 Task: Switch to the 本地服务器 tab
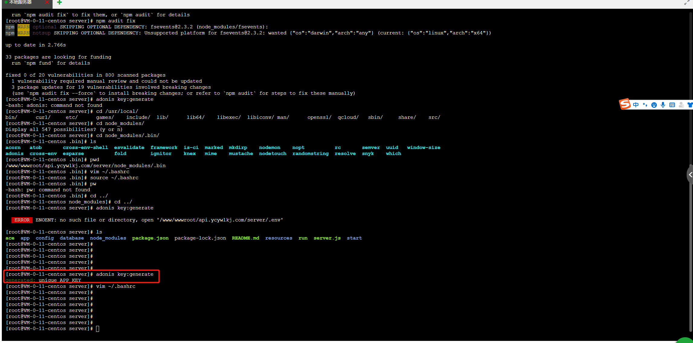click(21, 2)
